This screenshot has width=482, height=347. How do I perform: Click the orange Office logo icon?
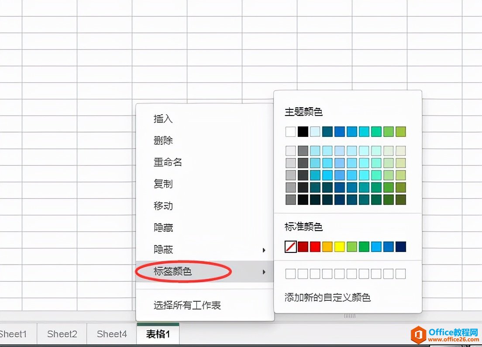(x=419, y=334)
